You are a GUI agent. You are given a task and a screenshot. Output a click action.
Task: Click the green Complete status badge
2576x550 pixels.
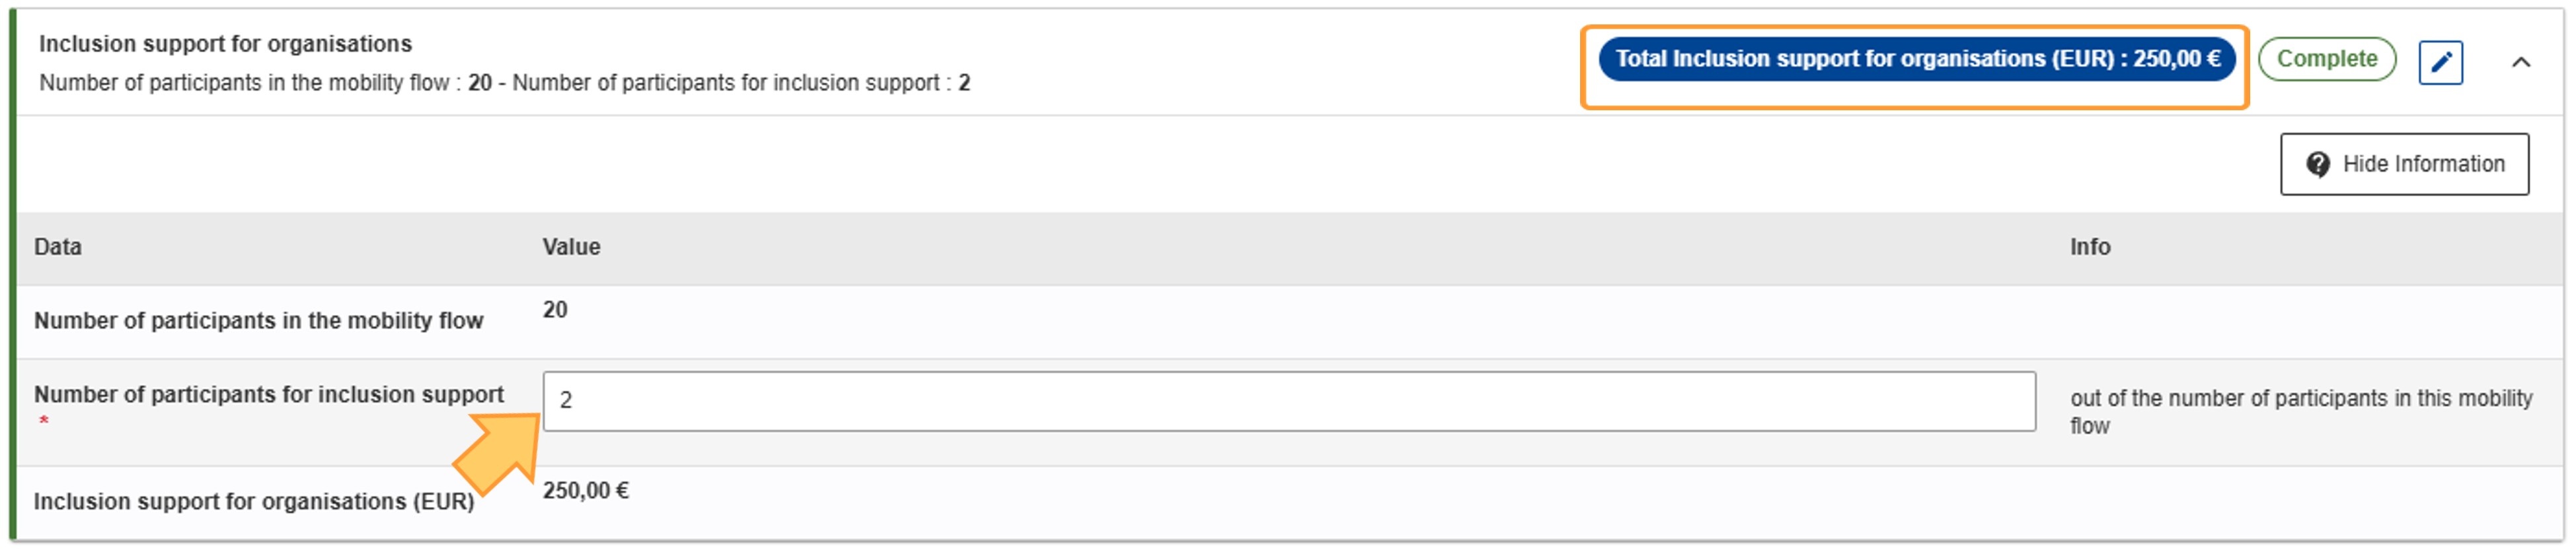2326,59
